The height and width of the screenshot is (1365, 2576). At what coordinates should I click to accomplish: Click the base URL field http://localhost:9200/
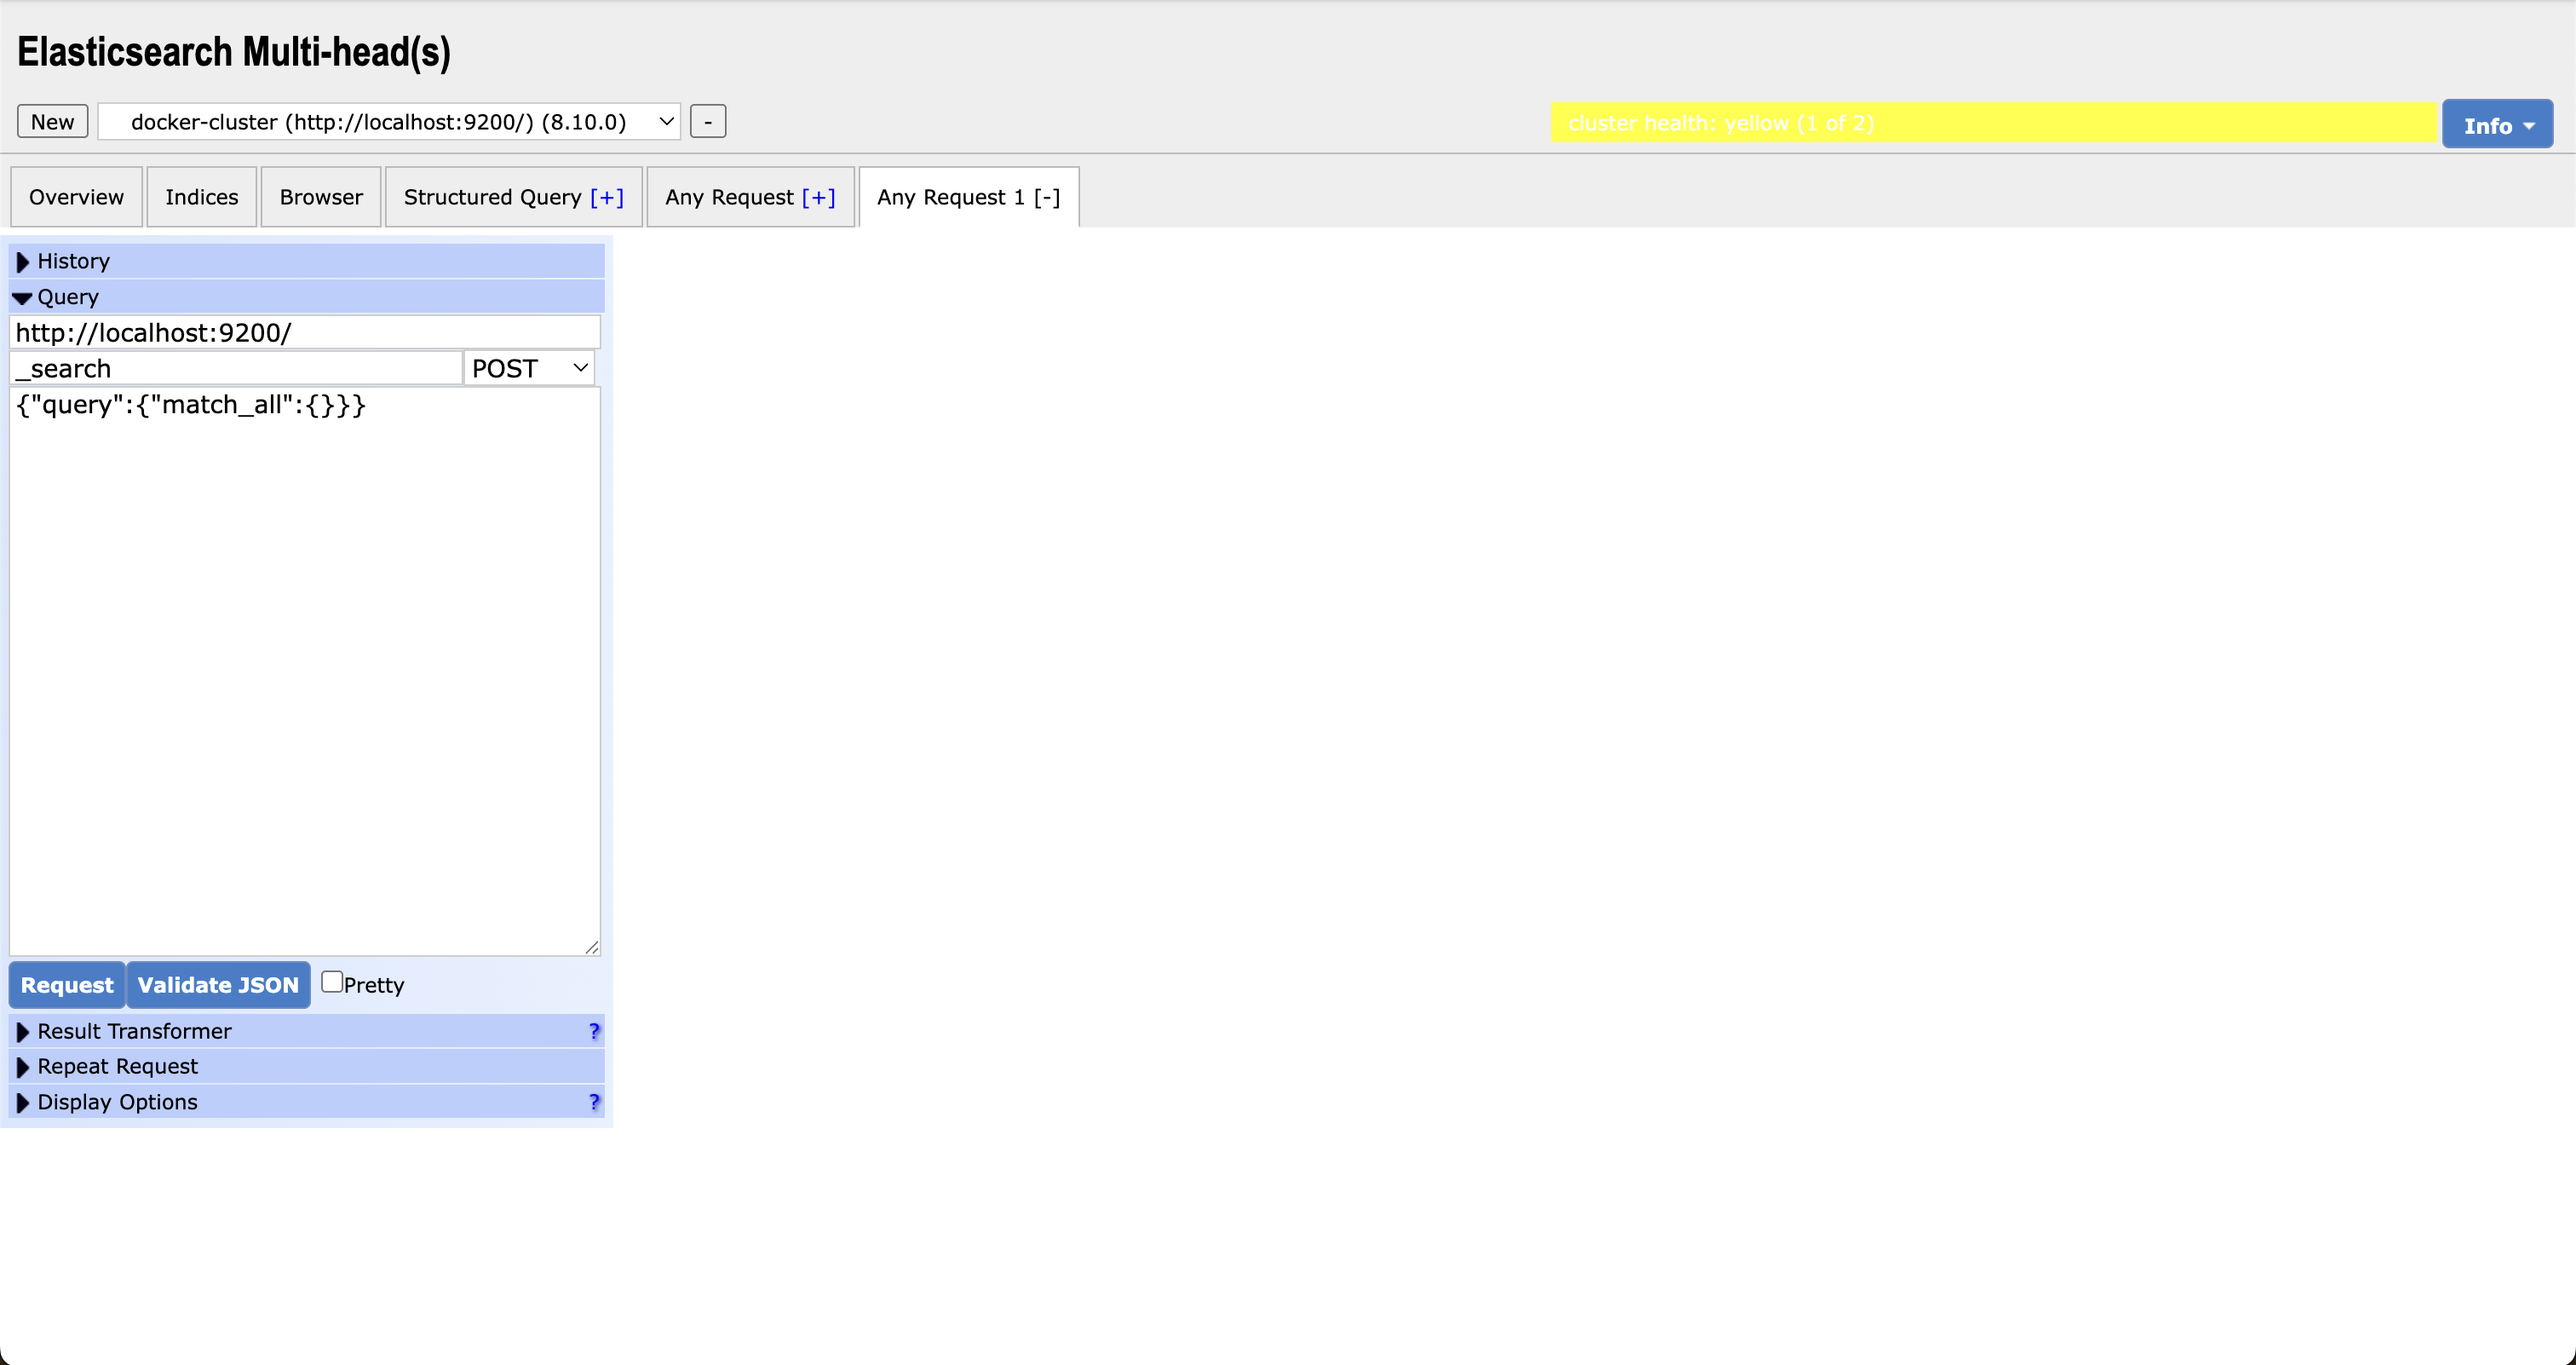click(305, 333)
